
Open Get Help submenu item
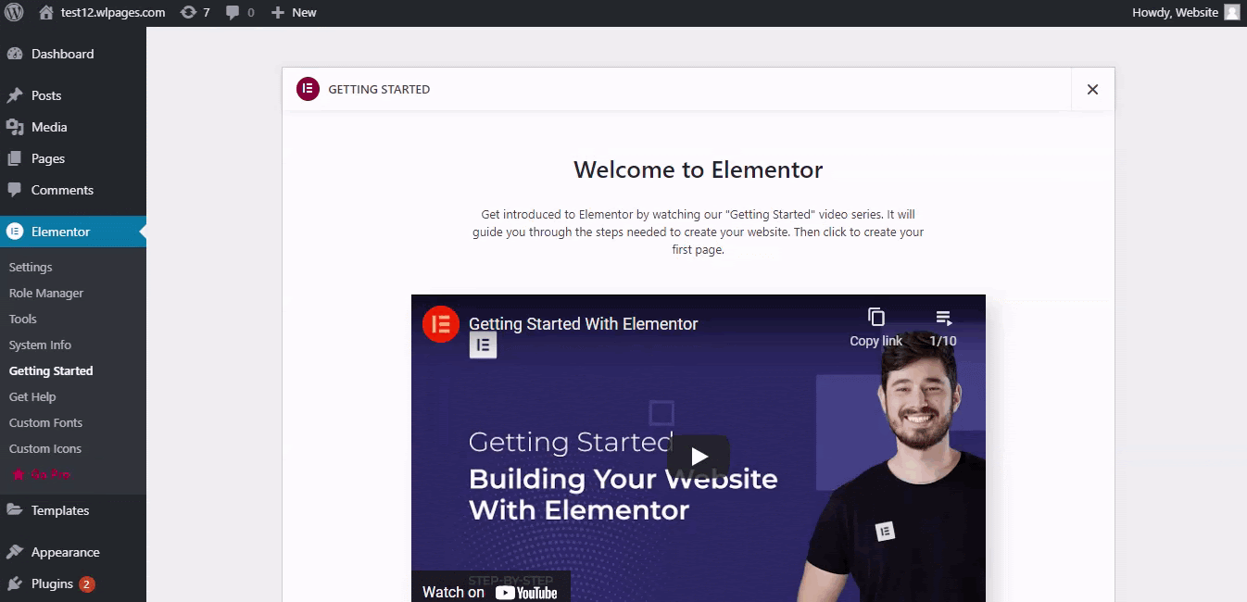coord(32,396)
